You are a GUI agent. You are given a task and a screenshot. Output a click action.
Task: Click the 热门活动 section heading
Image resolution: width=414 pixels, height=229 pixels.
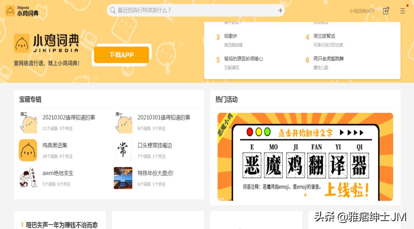pyautogui.click(x=227, y=100)
